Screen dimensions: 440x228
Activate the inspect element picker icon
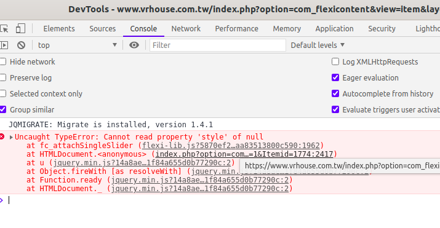click(4, 28)
